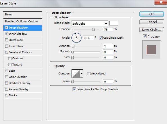Expand the Contour picker arrow
This screenshot has height=124, width=167.
82,74
